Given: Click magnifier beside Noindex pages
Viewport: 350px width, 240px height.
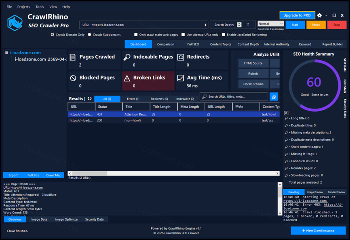Looking at the screenshot, I should (x=286, y=168).
